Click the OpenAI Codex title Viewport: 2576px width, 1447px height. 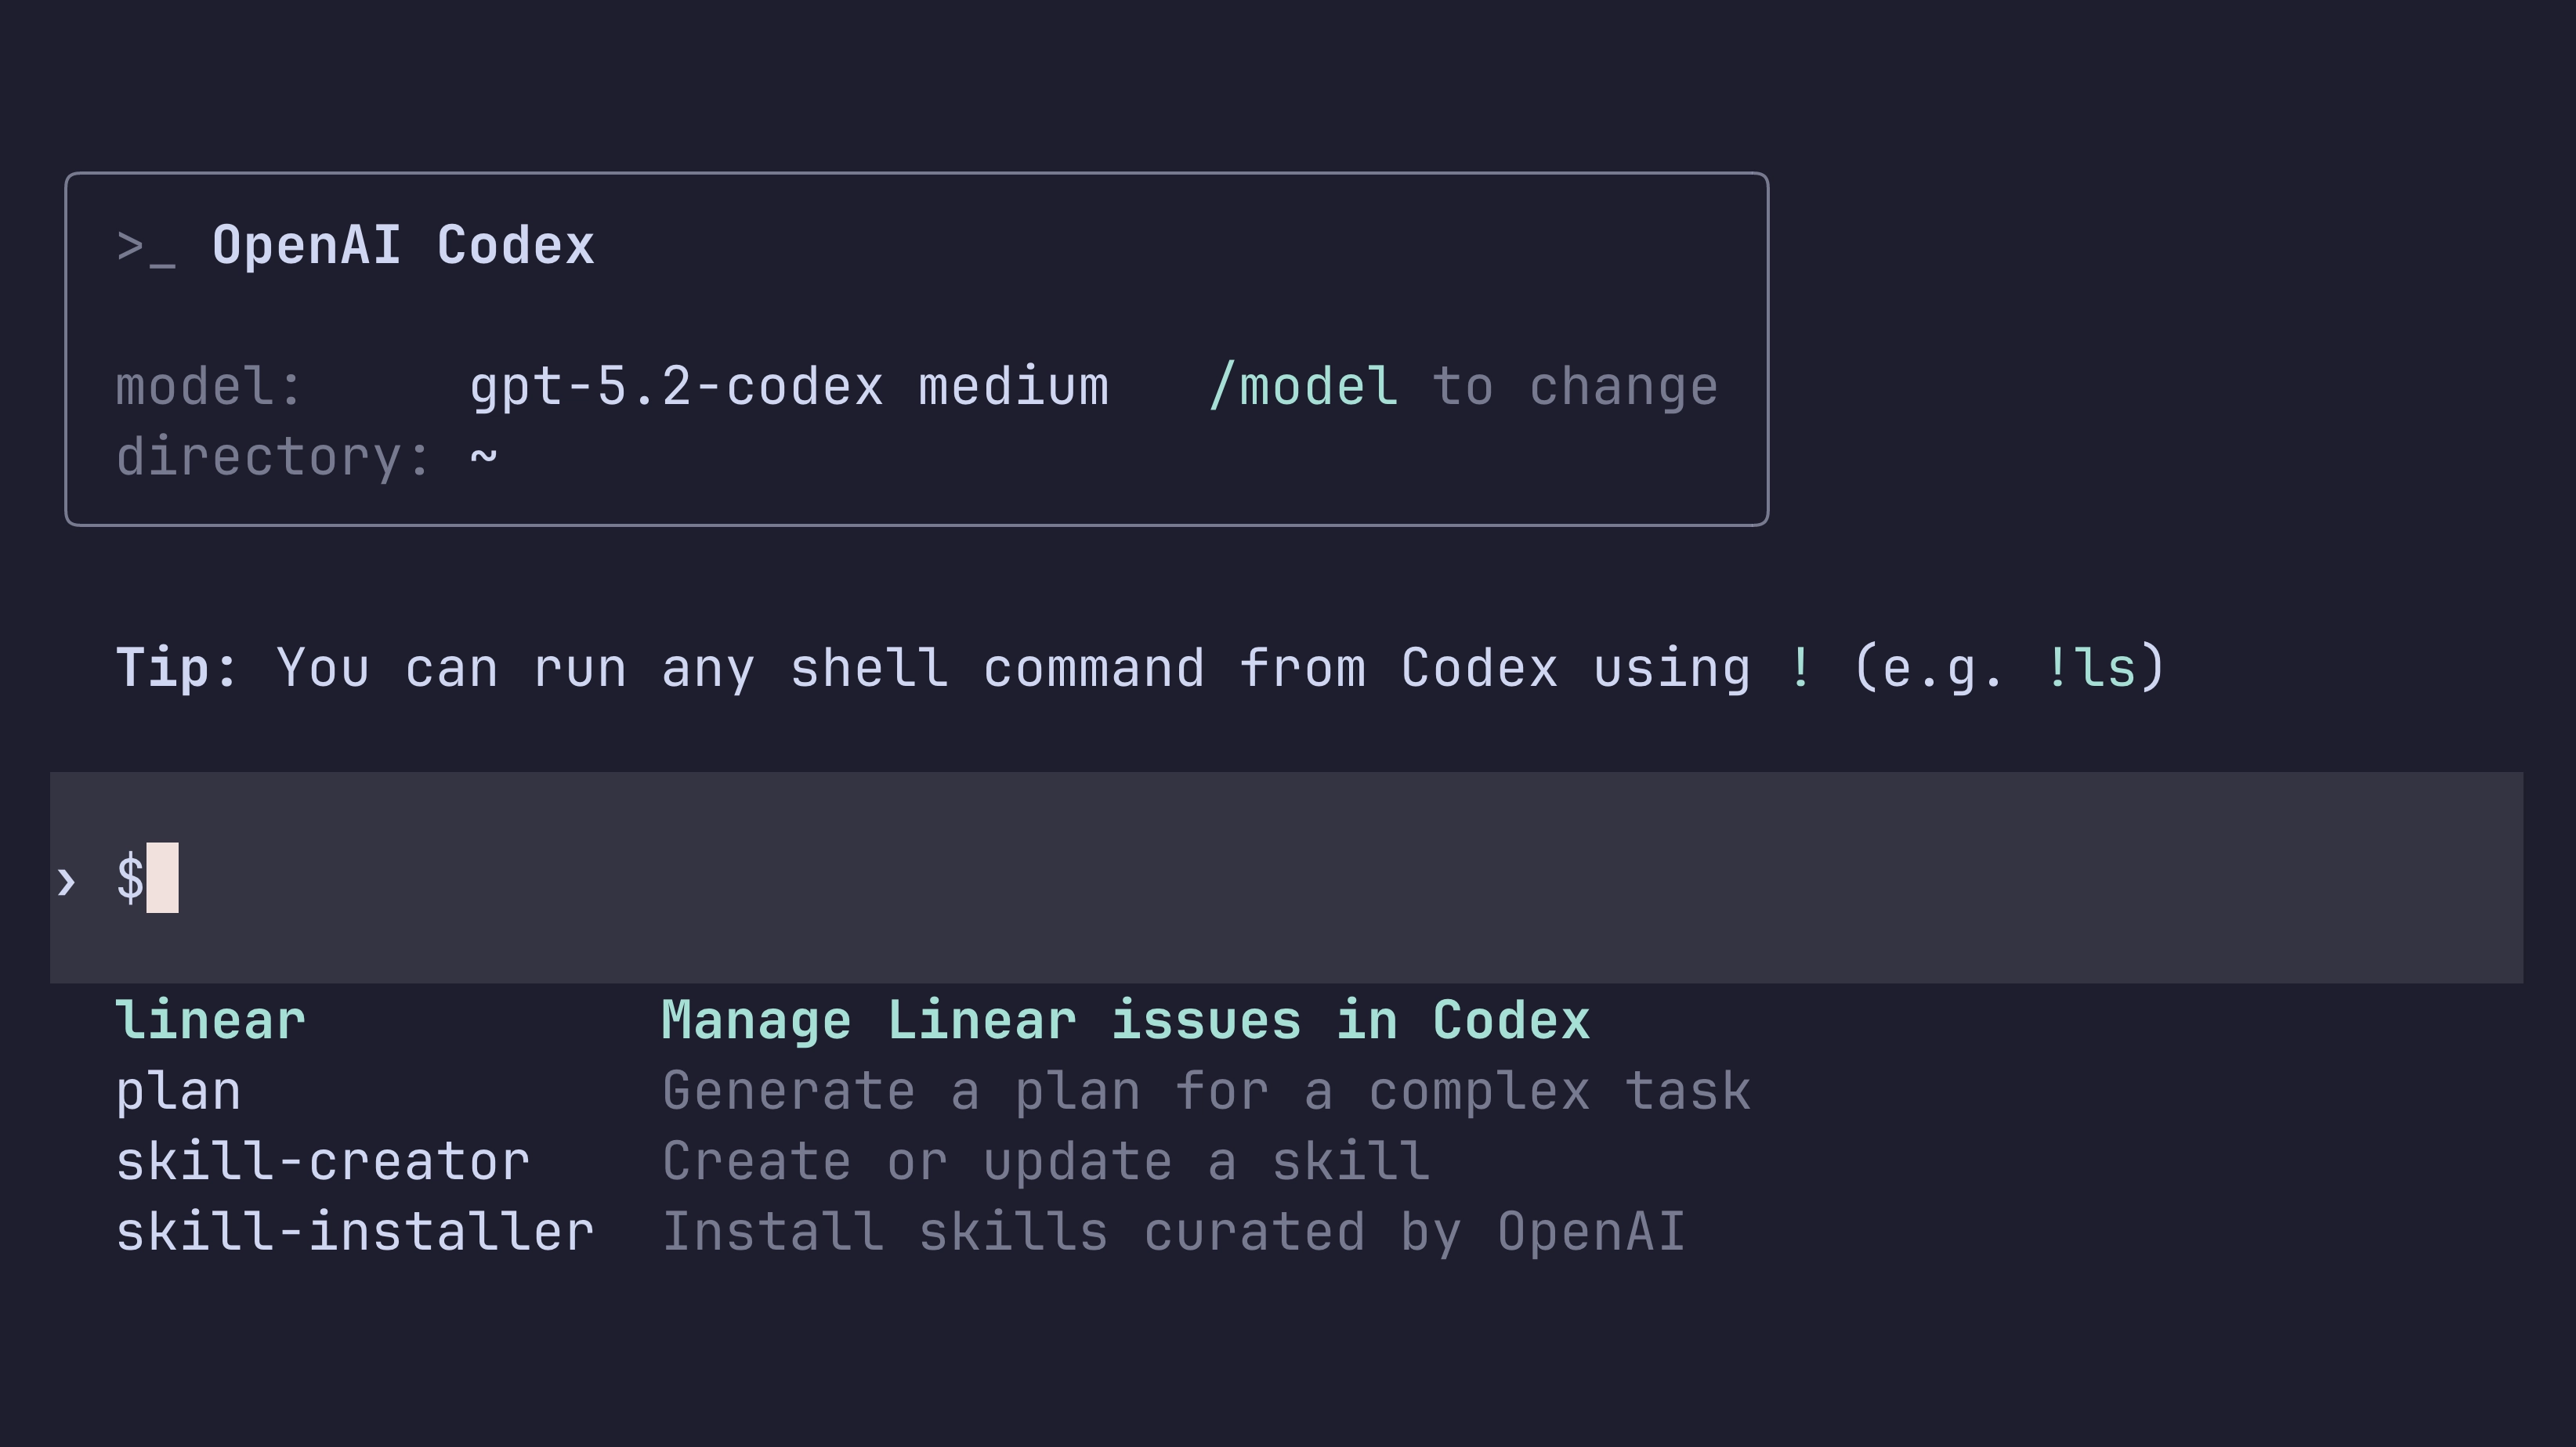pos(403,246)
